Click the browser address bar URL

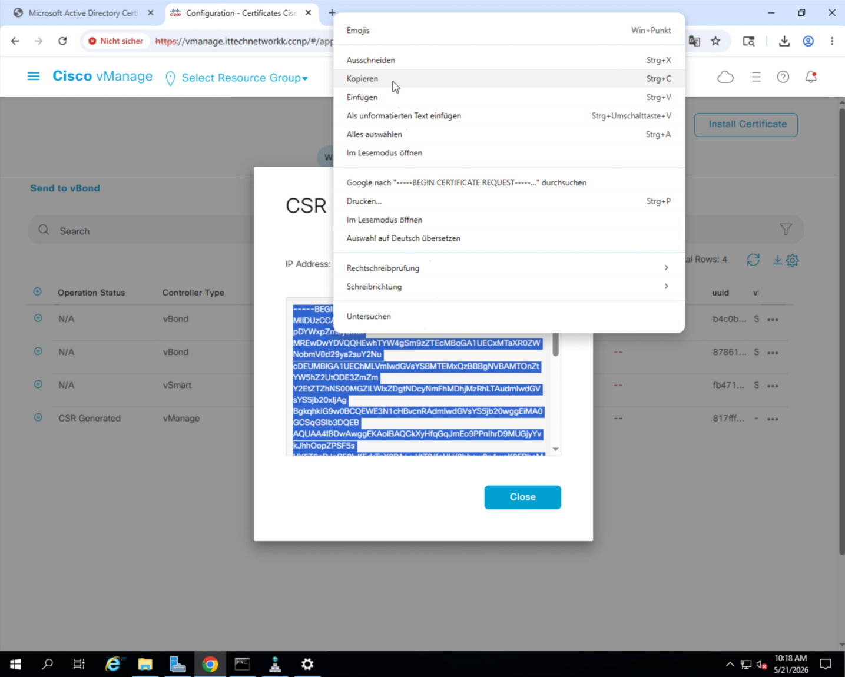(x=244, y=41)
